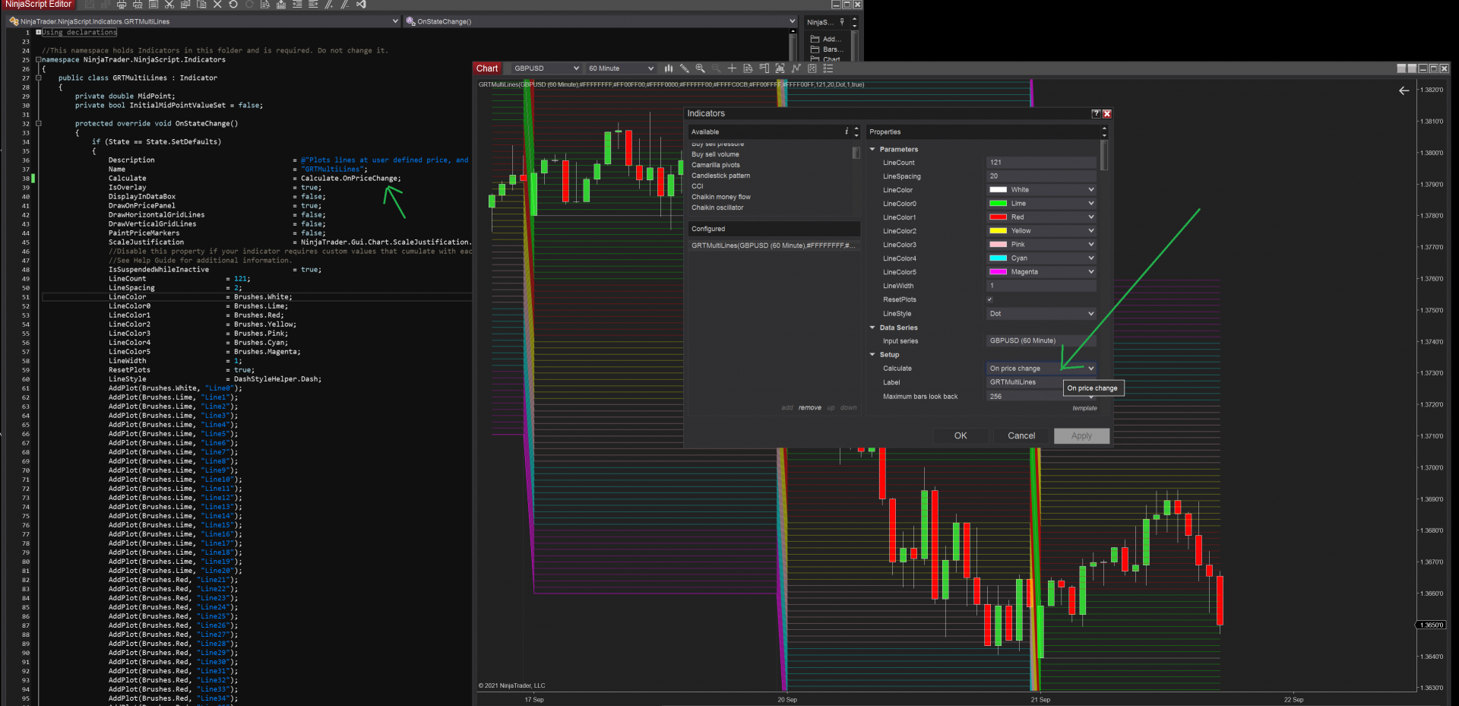Click the LineCount value field

[1041, 163]
